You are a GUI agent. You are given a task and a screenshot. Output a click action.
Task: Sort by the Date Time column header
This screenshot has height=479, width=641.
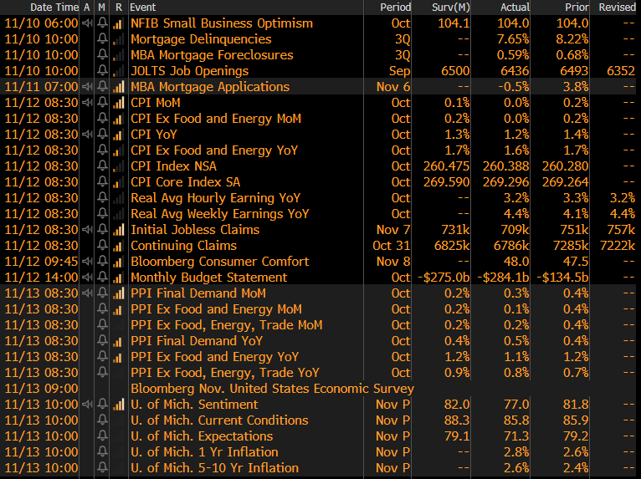[42, 8]
